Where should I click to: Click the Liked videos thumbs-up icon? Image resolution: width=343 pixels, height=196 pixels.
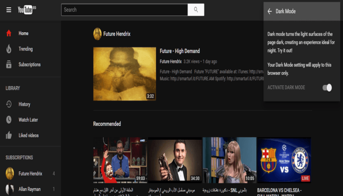click(9, 135)
